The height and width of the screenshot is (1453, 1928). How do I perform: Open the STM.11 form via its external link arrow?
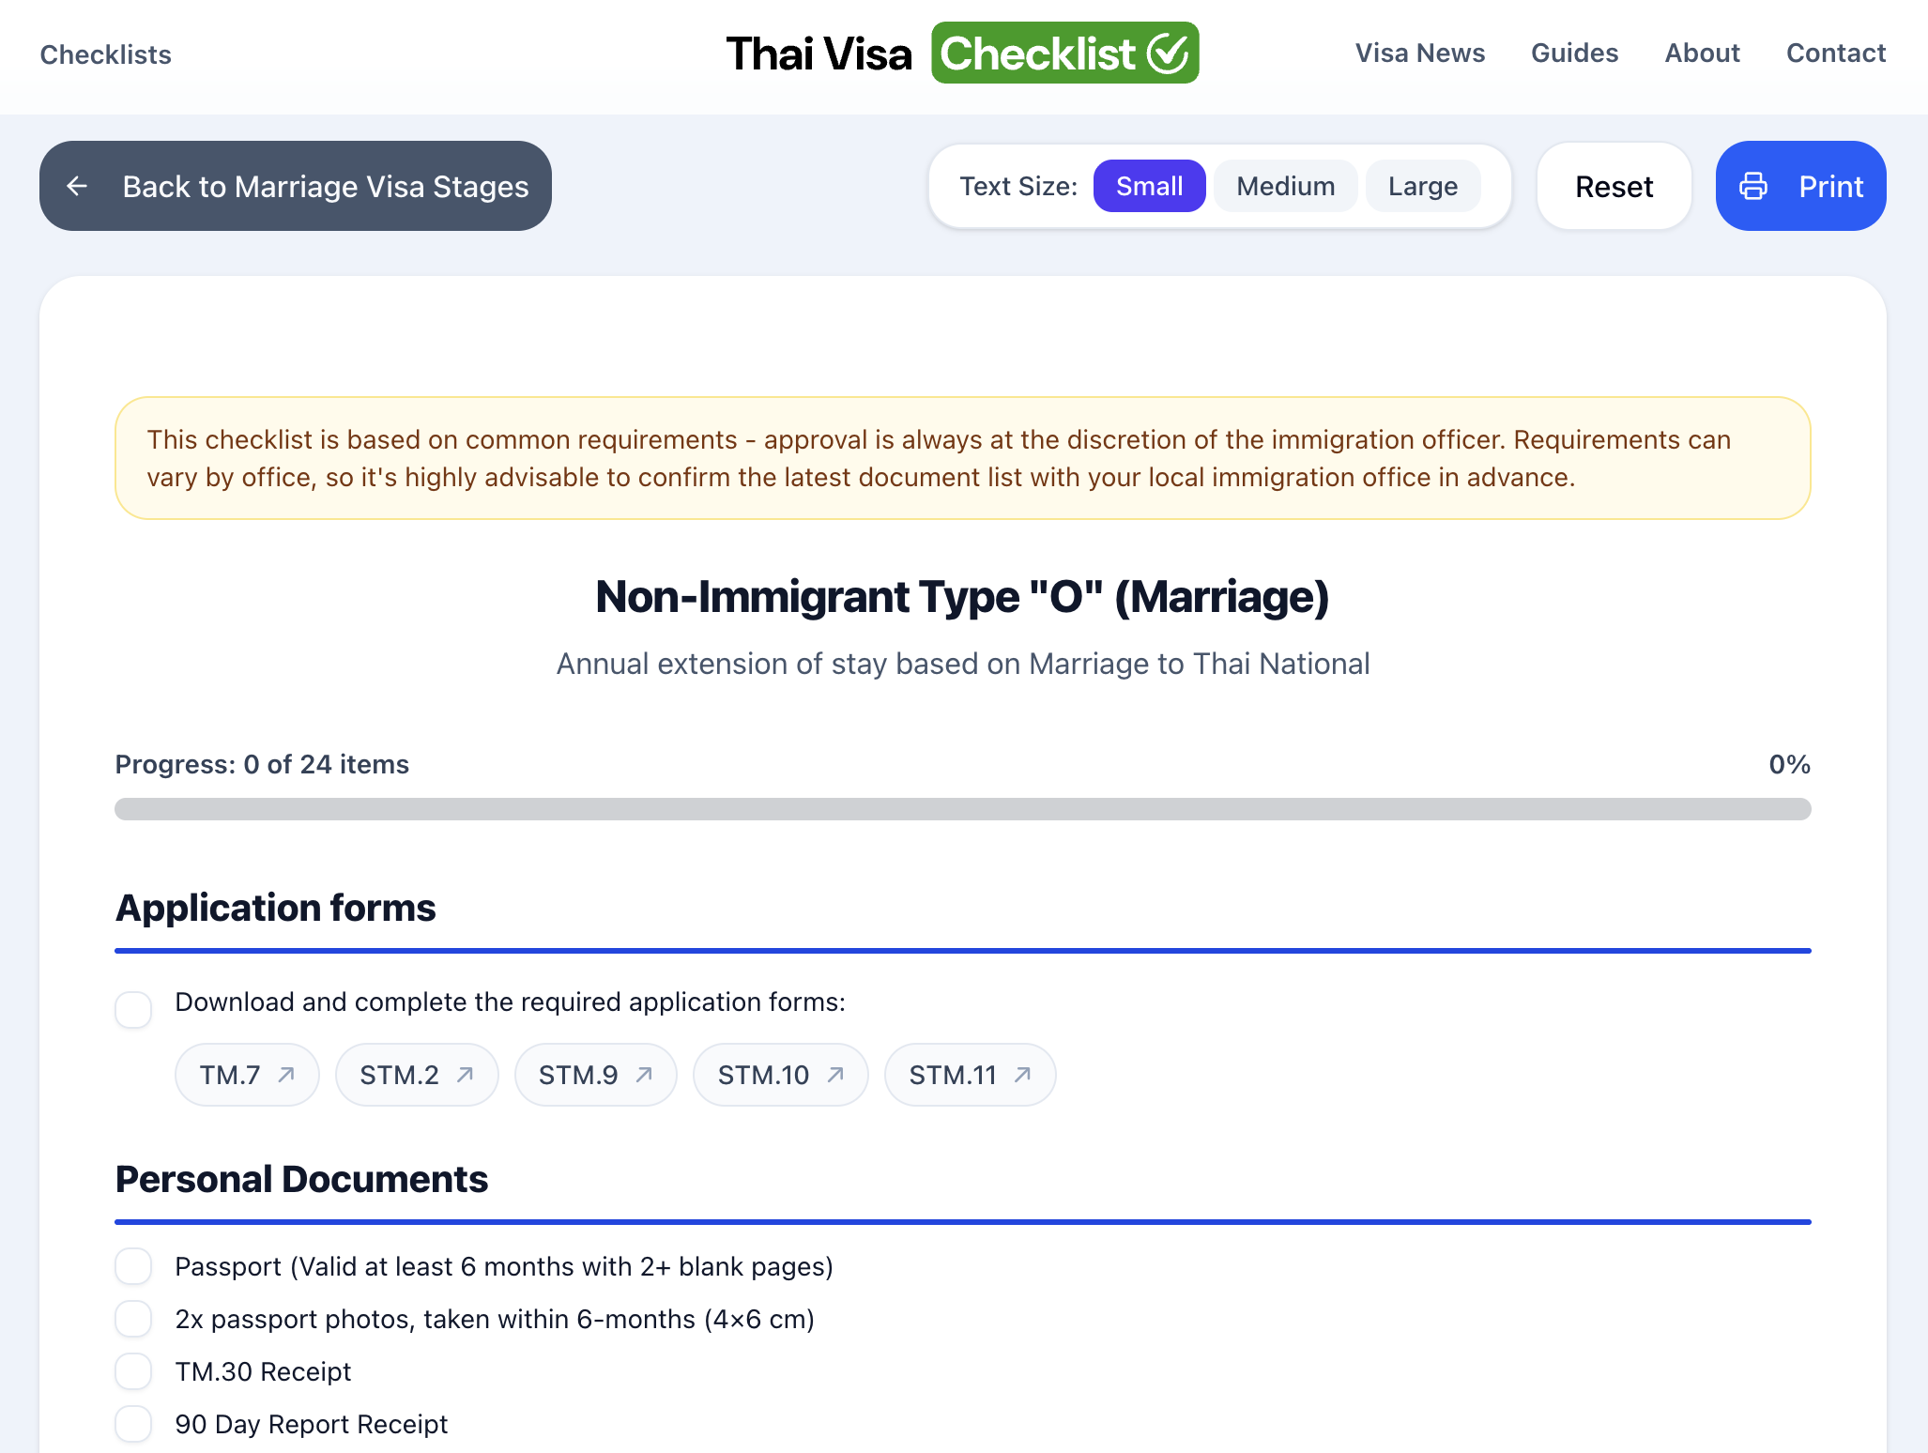1022,1074
